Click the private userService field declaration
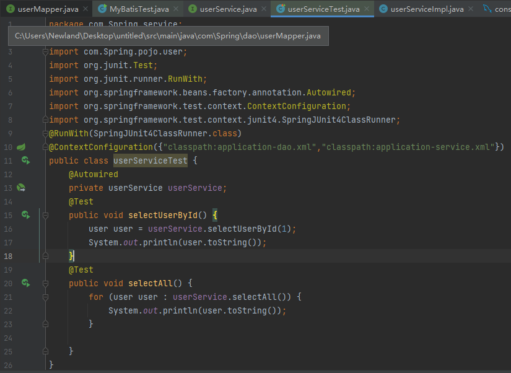The height and width of the screenshot is (373, 511). coord(147,188)
